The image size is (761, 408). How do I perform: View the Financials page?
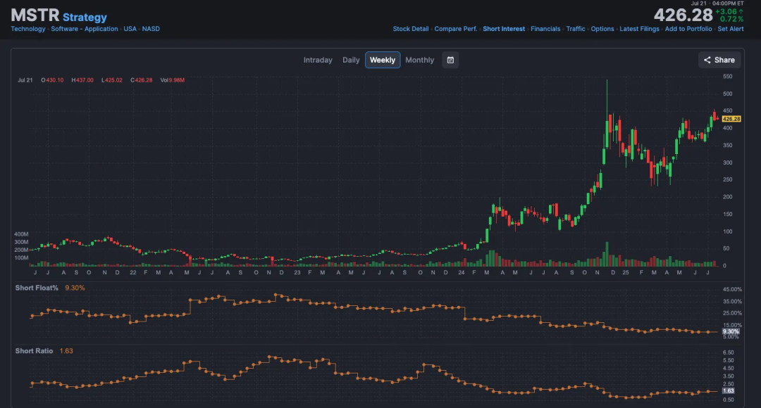click(x=545, y=29)
